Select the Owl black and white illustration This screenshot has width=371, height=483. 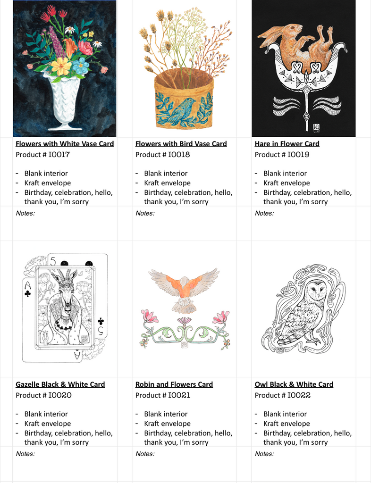304,309
